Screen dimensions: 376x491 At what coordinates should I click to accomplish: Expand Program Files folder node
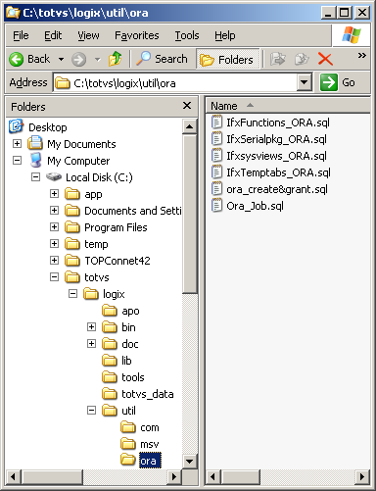coord(54,227)
